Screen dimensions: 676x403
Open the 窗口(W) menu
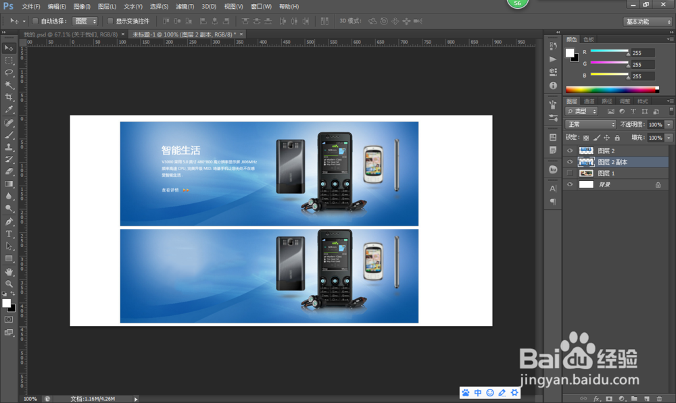point(261,7)
